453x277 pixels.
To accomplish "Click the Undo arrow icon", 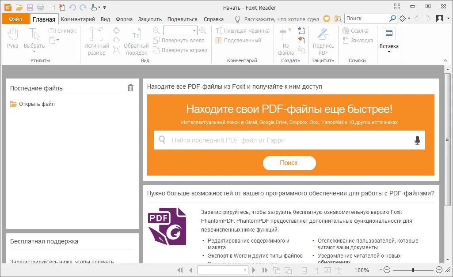I will point(72,7).
